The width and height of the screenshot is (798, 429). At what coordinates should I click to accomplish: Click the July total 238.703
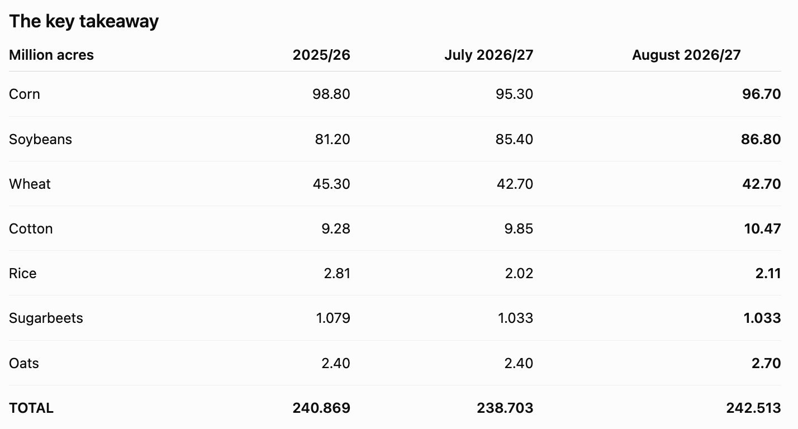505,408
